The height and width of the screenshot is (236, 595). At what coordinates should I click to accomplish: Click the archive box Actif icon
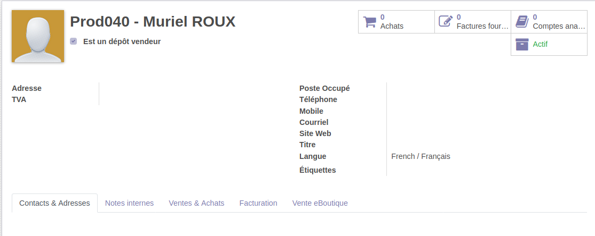click(x=522, y=45)
